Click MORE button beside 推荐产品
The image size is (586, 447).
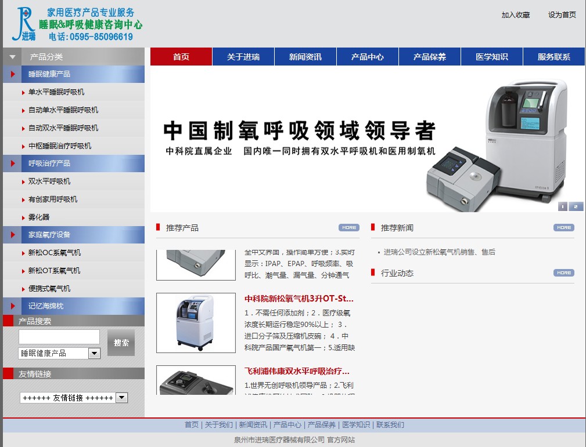[349, 228]
